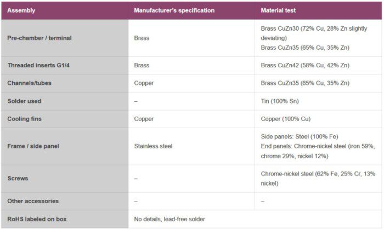Click the Brass CuZn42 material test cell
This screenshot has height=230, width=384.
(305, 65)
